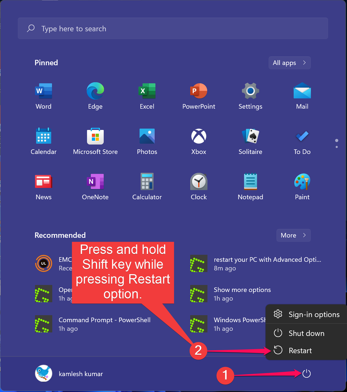
Task: Launch the Xbox app
Action: point(199,142)
